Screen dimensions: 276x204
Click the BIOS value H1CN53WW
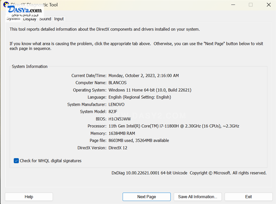coord(120,119)
